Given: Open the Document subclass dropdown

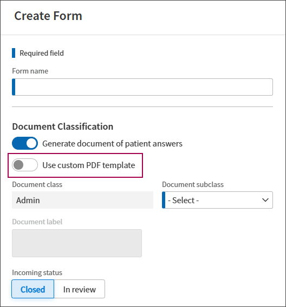Looking at the screenshot, I should click(217, 200).
